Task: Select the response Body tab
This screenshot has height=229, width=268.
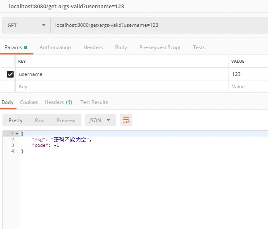Action: (7, 102)
